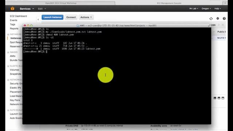Open Placement Groups in sidebar
The width and height of the screenshot is (233, 131).
pos(16,92)
